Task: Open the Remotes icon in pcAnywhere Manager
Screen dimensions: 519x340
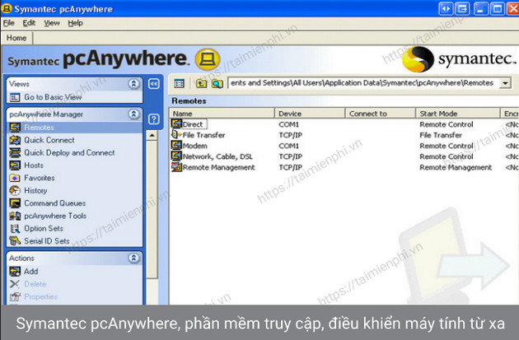Action: (15, 128)
